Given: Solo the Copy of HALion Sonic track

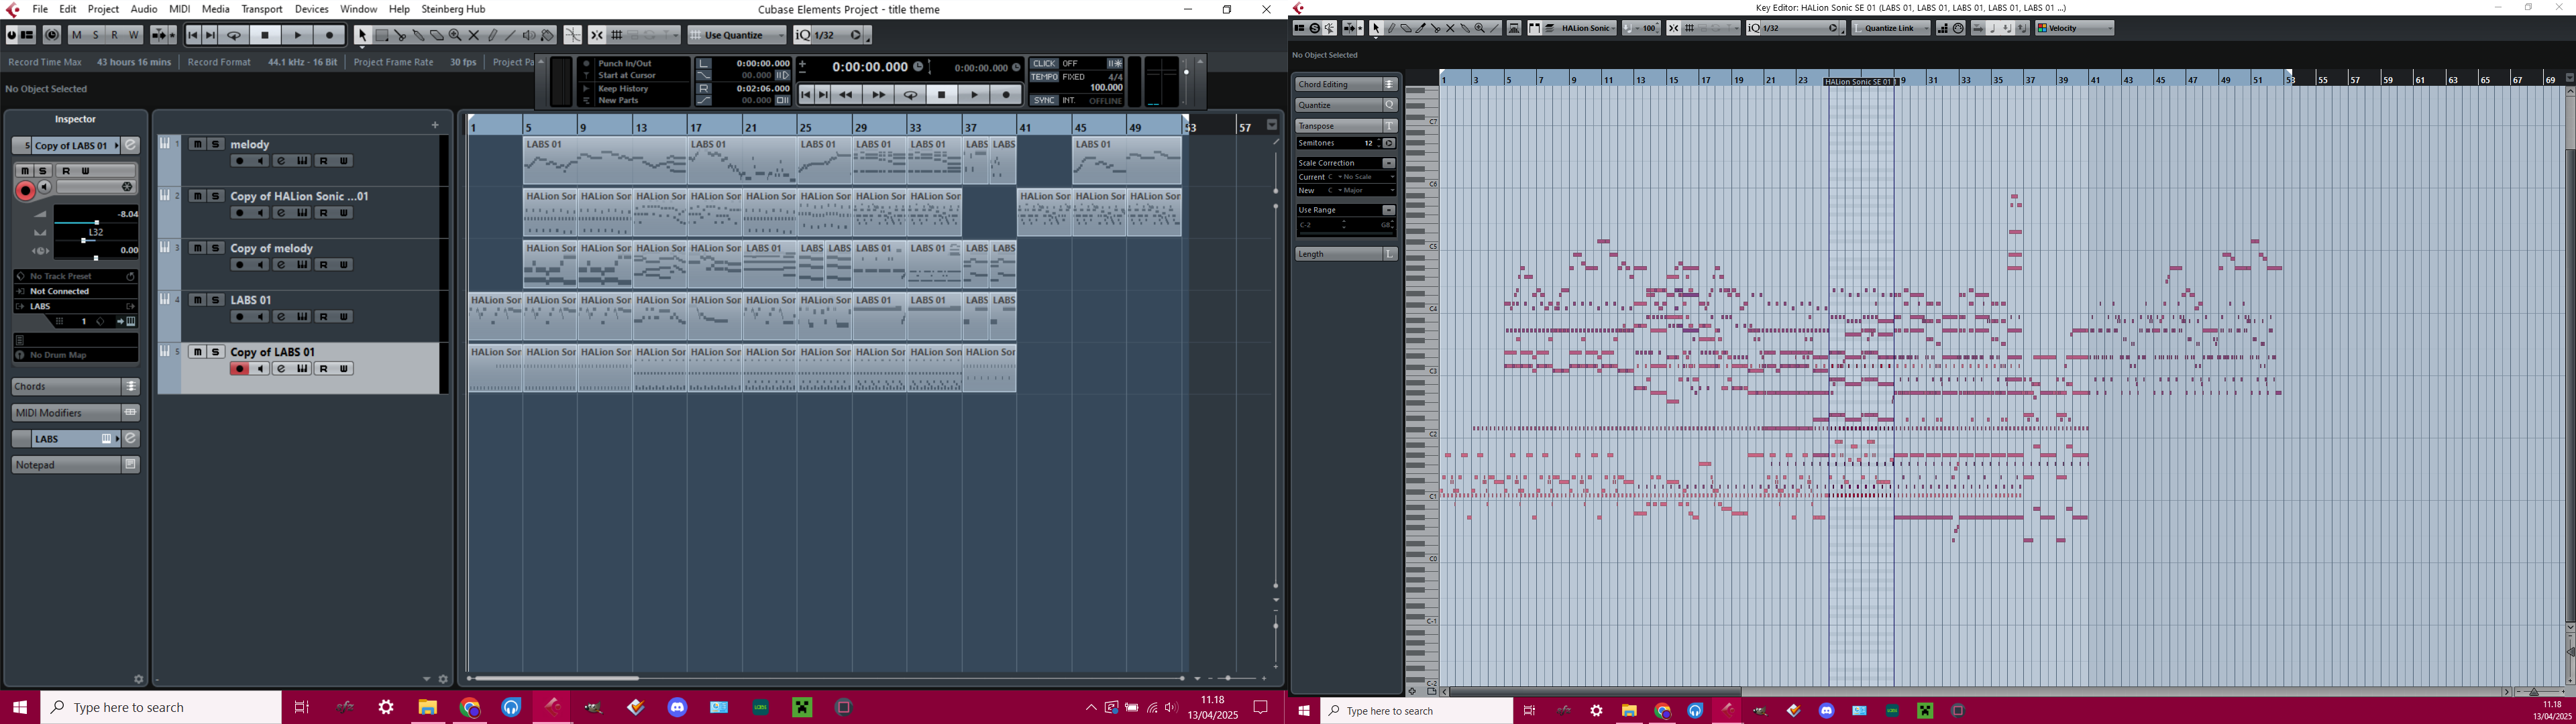Looking at the screenshot, I should point(215,196).
